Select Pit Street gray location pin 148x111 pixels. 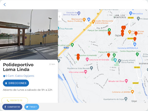click(138, 18)
